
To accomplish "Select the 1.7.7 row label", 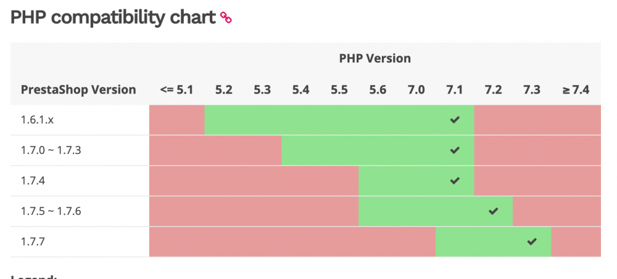I will pos(33,241).
